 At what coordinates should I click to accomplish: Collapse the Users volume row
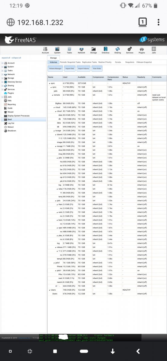point(49,290)
